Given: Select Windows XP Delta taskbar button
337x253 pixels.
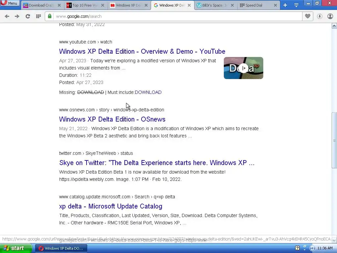Looking at the screenshot, I should click(x=61, y=248).
